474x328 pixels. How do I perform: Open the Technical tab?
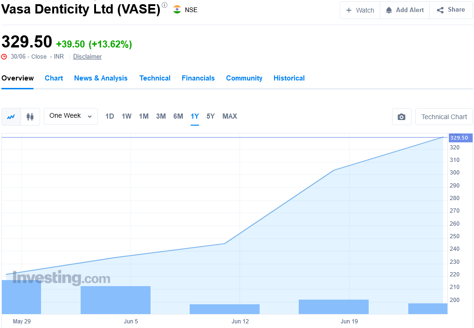pyautogui.click(x=155, y=78)
